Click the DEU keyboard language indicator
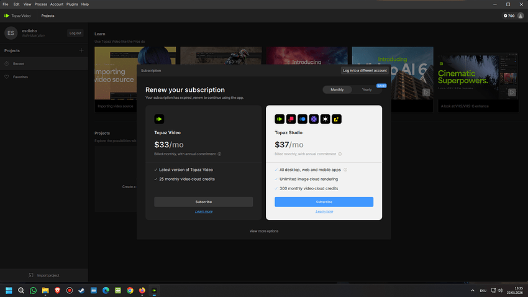The image size is (528, 297). click(483, 290)
